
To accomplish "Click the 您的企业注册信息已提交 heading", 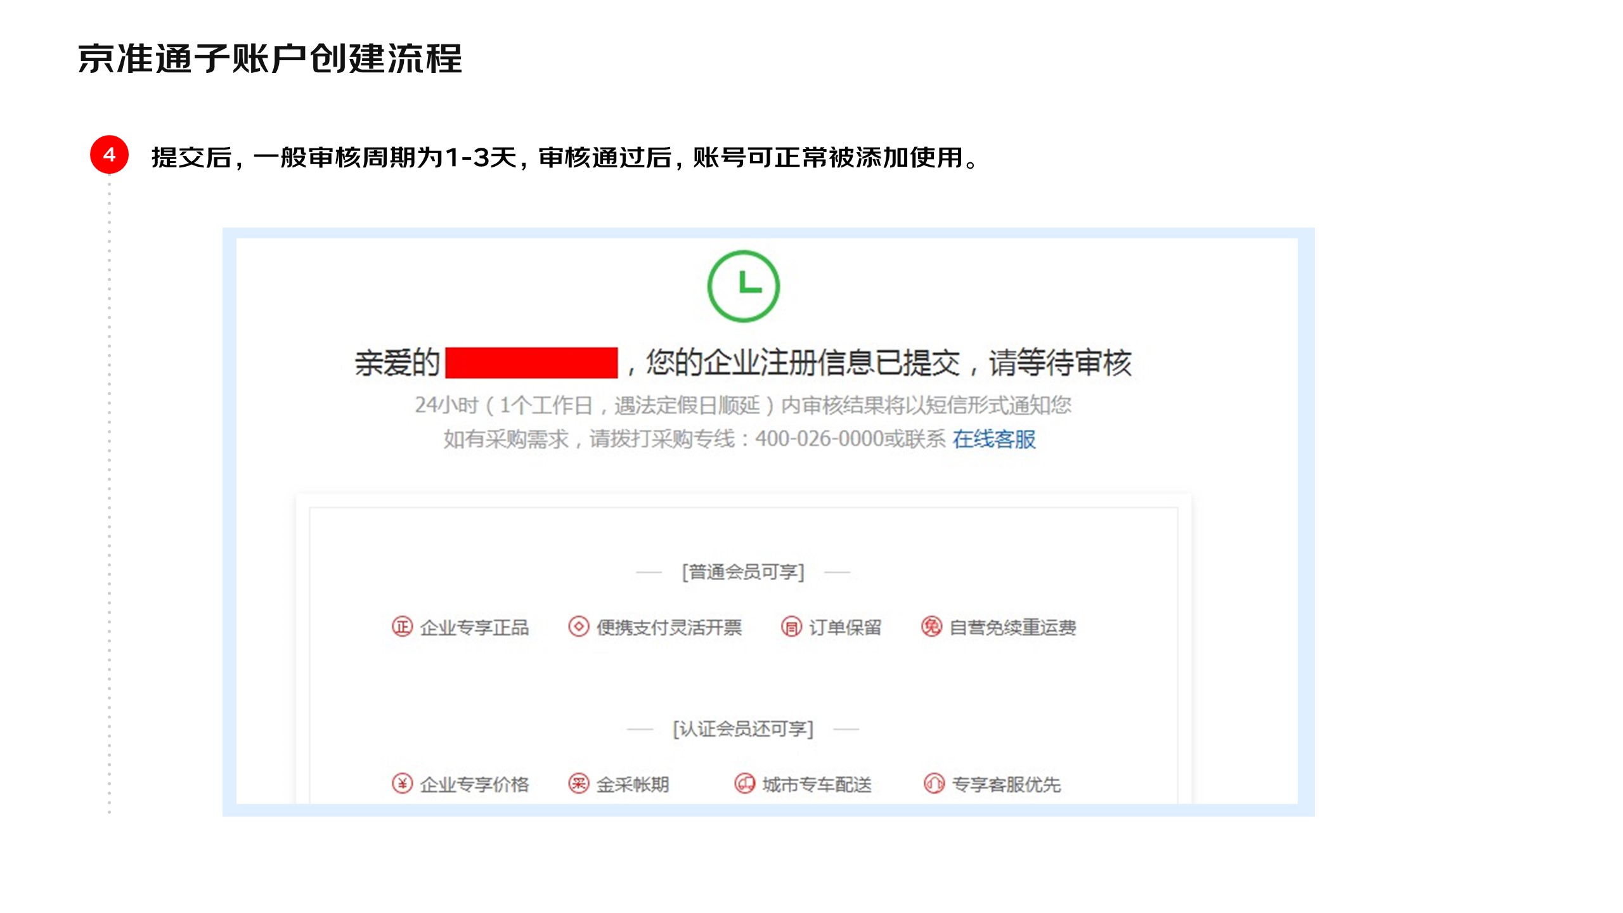I will 803,363.
